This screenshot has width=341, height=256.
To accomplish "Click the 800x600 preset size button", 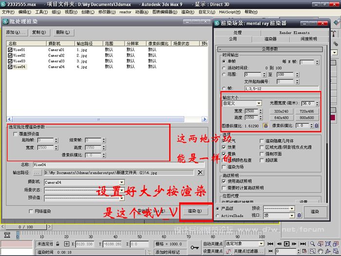I will 306,118.
